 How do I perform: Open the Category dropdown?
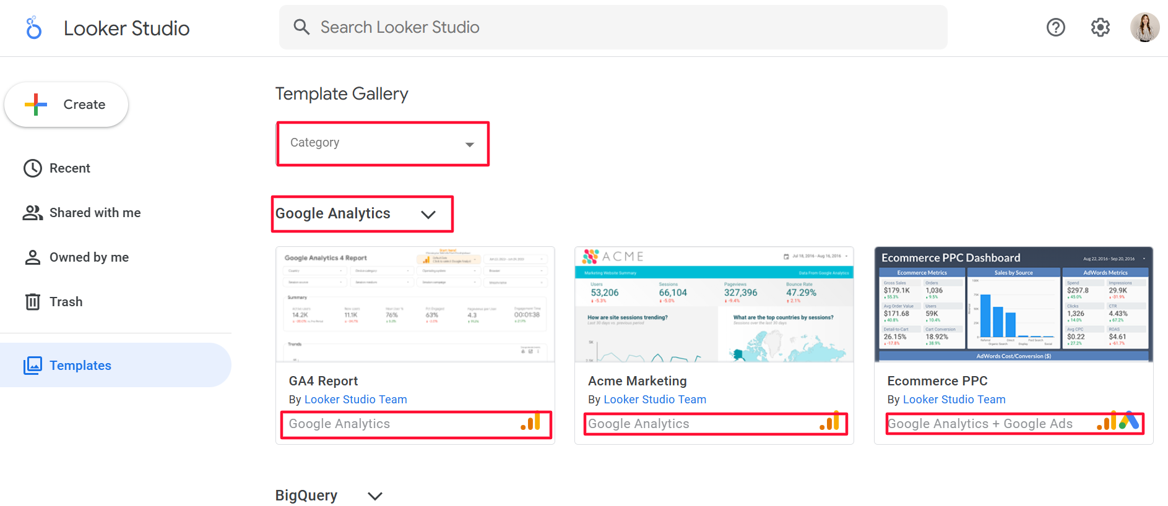tap(383, 144)
